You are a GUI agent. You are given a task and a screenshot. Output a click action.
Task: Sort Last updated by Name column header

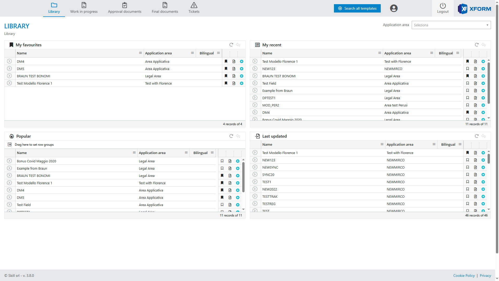pos(267,144)
